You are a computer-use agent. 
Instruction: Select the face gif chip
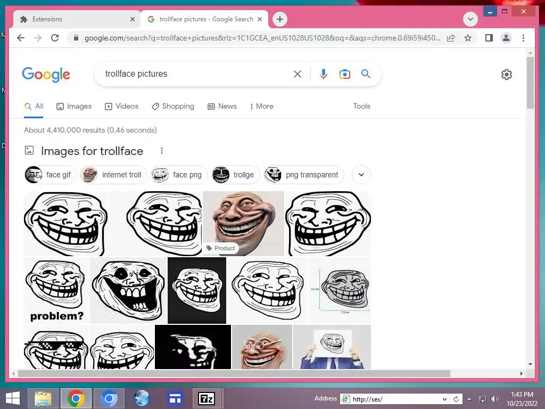coord(50,175)
